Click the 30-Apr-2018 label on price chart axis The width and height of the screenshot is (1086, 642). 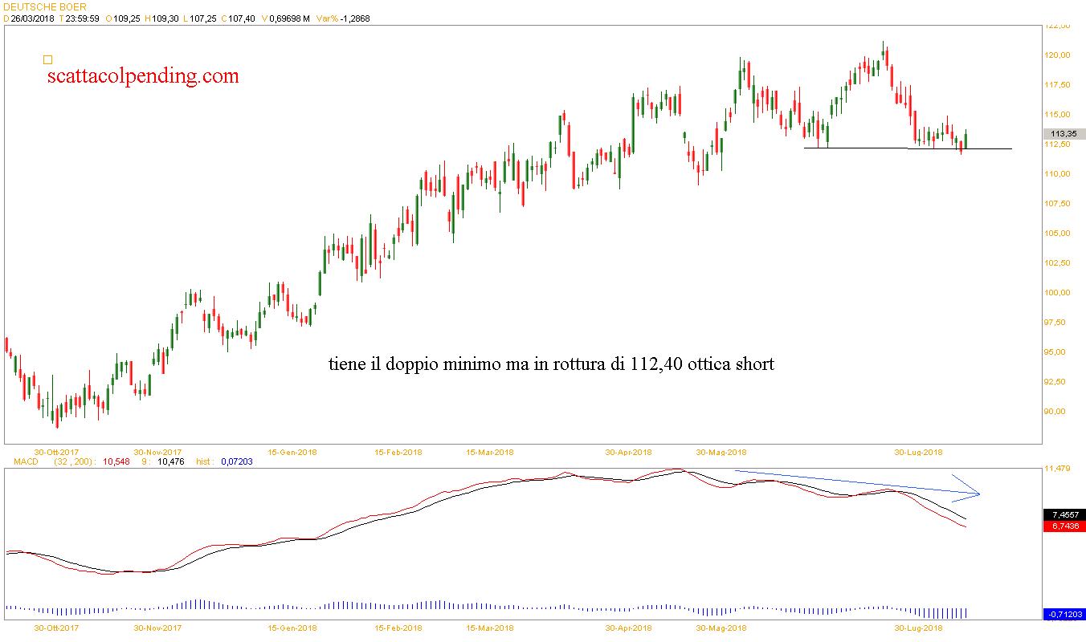(x=628, y=452)
